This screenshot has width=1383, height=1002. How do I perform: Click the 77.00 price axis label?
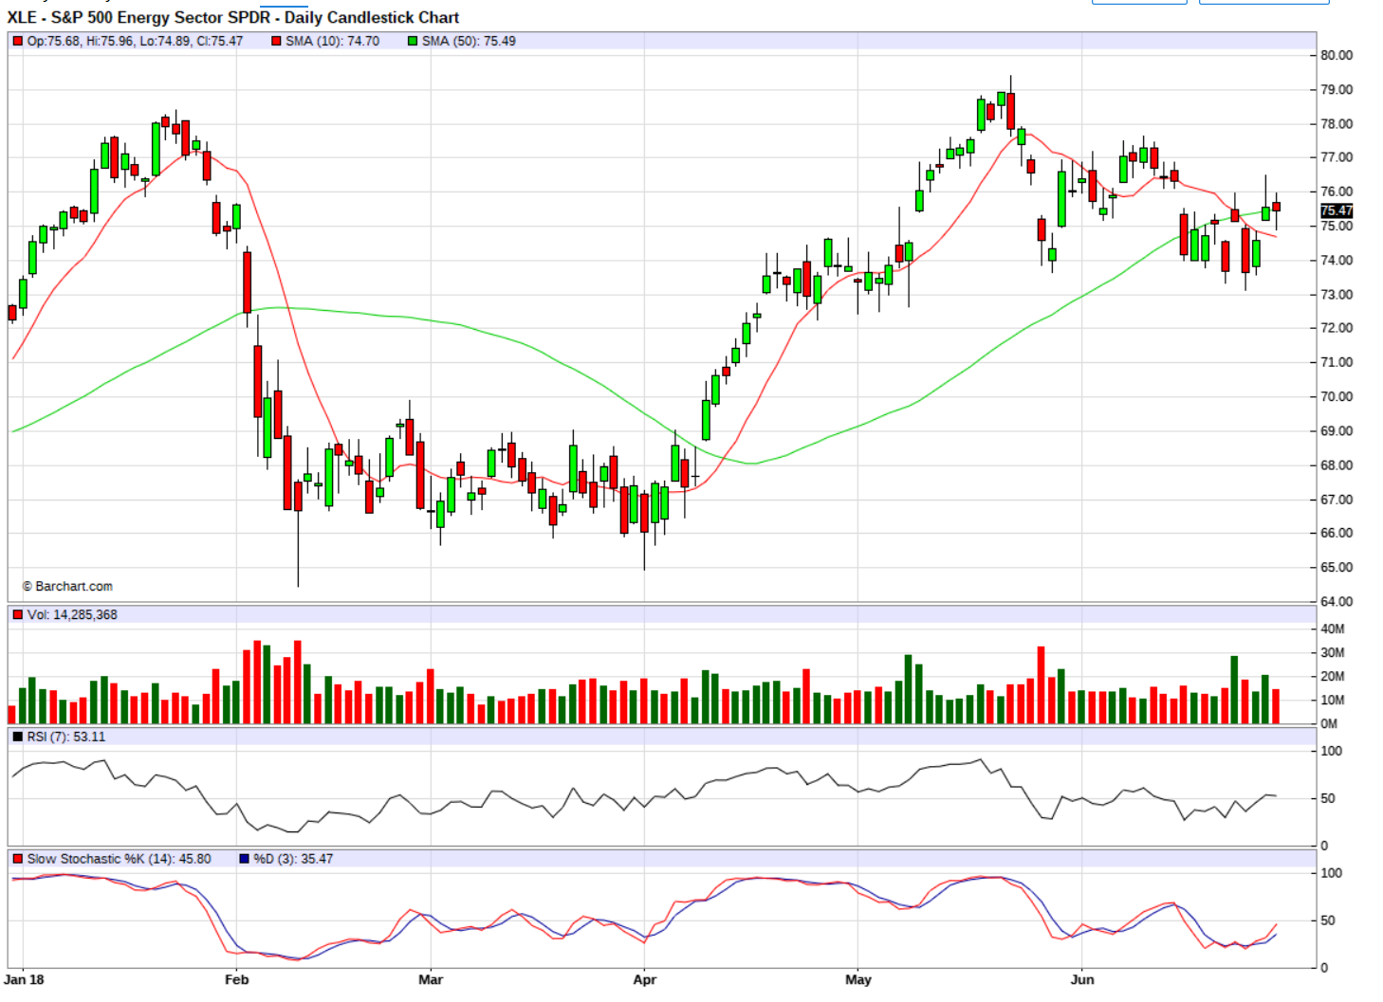tap(1337, 157)
